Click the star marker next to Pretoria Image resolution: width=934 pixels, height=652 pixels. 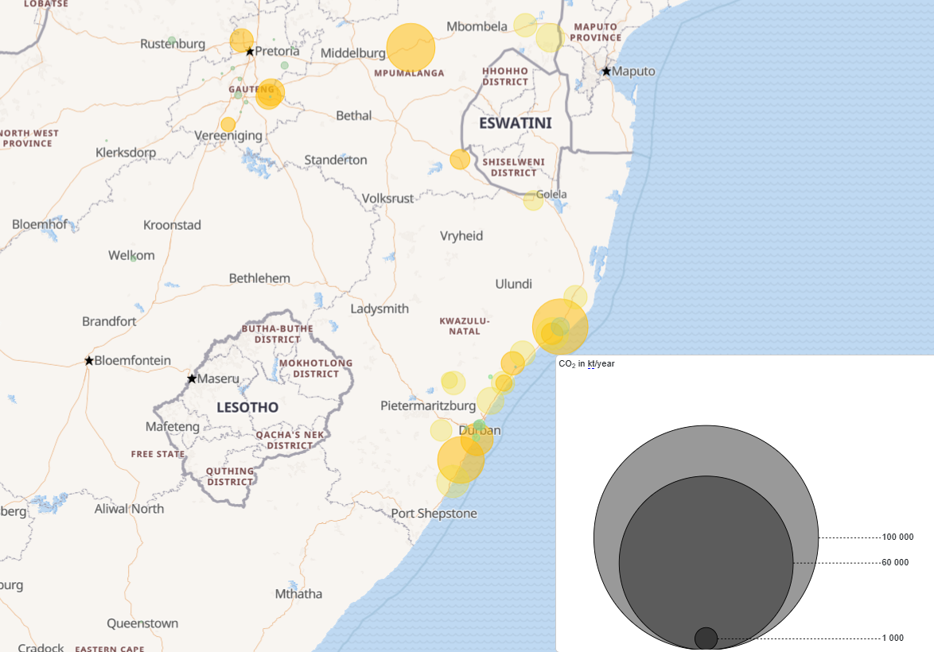[250, 52]
